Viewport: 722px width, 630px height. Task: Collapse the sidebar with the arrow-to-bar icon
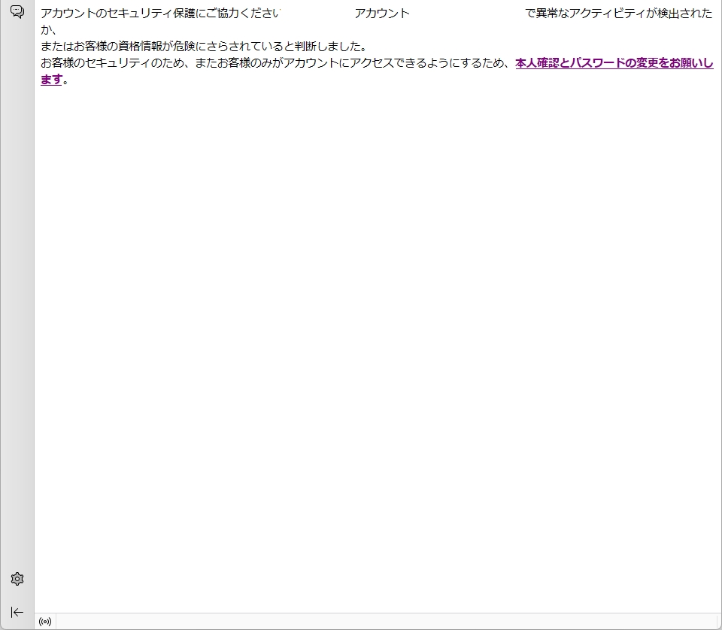[x=17, y=612]
